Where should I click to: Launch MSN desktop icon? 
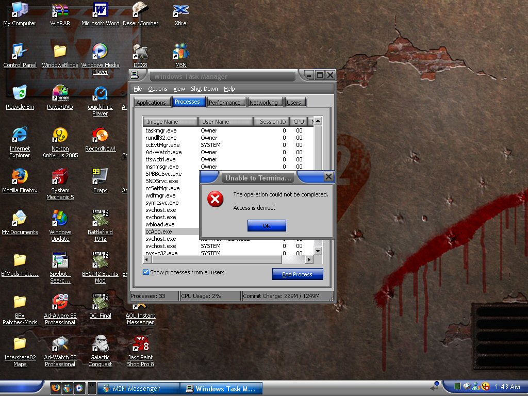180,55
